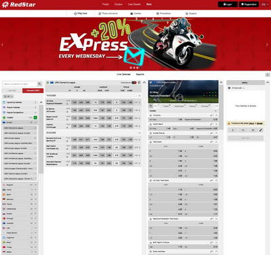Screen dimensions: 271x255
Task: Open the Popular Matches sidebar item
Action: [x=20, y=107]
